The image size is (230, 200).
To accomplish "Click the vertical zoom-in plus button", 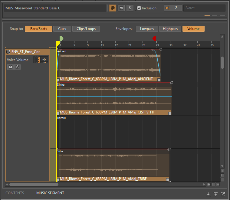I will coord(222,171).
